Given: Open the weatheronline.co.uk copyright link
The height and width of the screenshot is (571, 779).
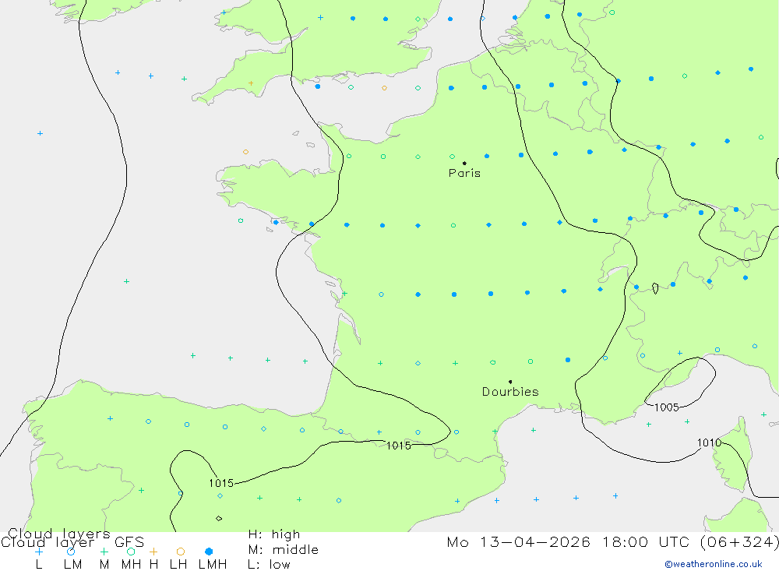Looking at the screenshot, I should (x=714, y=564).
